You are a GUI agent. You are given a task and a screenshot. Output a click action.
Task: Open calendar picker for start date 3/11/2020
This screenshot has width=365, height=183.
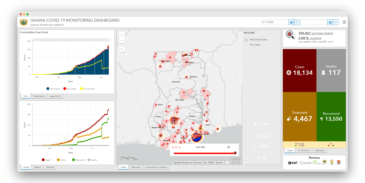tap(291, 22)
